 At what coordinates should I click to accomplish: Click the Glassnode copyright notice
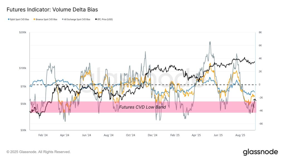(x=38, y=152)
